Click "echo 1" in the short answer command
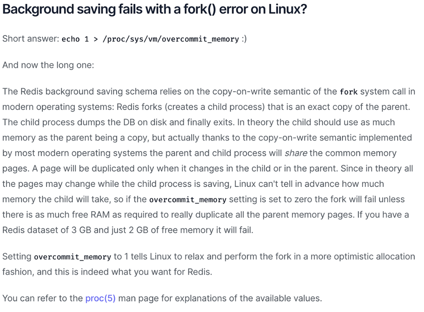The width and height of the screenshot is (424, 312). (x=75, y=39)
